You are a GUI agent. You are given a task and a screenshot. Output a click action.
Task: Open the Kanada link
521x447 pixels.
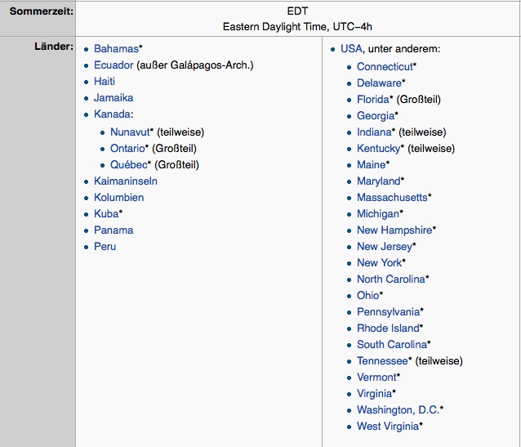click(x=112, y=114)
